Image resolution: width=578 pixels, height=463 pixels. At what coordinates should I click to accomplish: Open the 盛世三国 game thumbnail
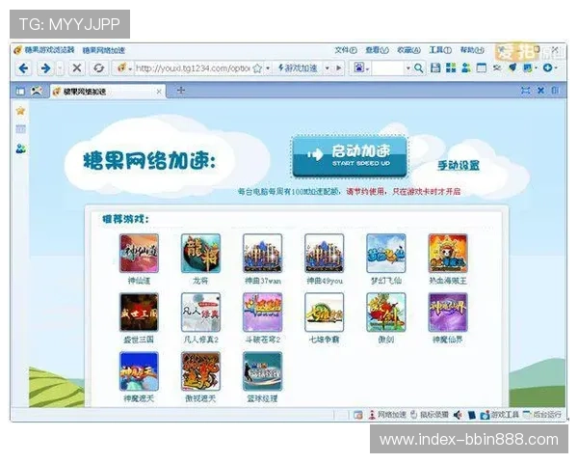click(139, 313)
